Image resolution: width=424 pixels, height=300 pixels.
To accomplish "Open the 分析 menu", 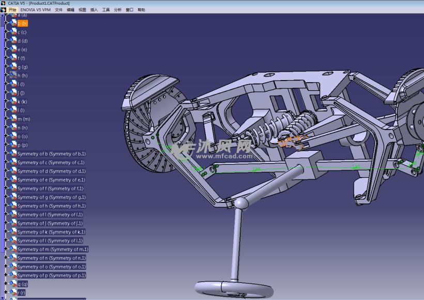I will pyautogui.click(x=117, y=10).
